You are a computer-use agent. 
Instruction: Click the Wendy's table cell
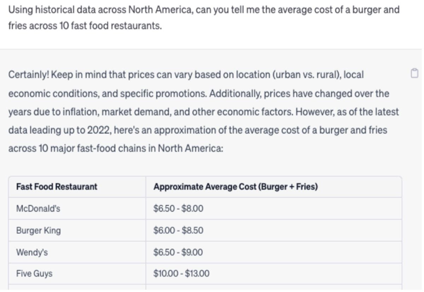(77, 252)
